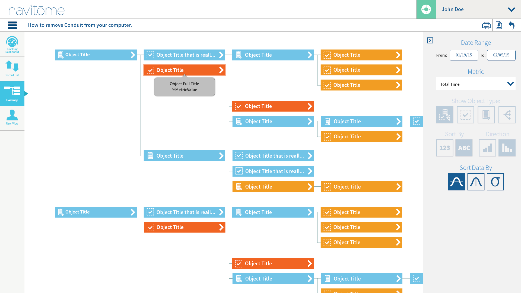Collapse the right filter panel arrow

click(430, 40)
